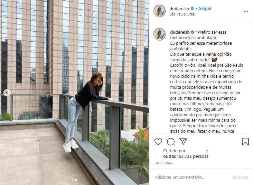Go to previous photo with left arrow

(x=7, y=92)
